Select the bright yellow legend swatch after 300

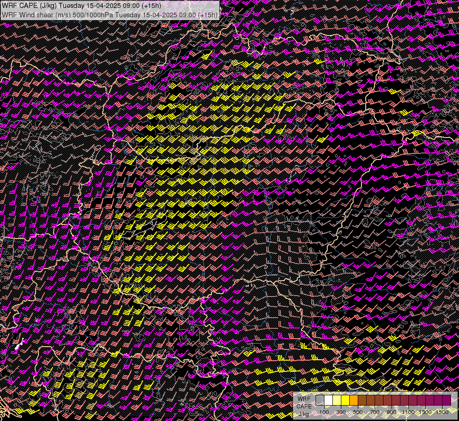(x=346, y=400)
